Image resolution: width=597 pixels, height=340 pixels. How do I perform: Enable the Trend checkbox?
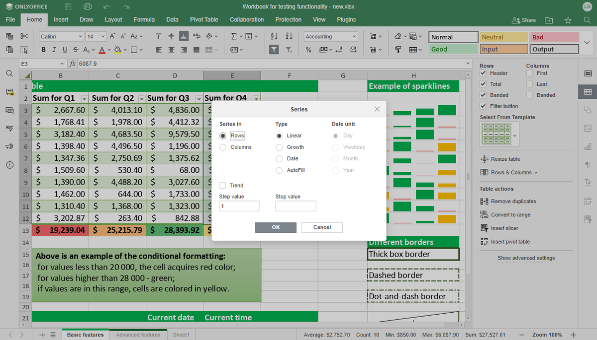pos(223,185)
